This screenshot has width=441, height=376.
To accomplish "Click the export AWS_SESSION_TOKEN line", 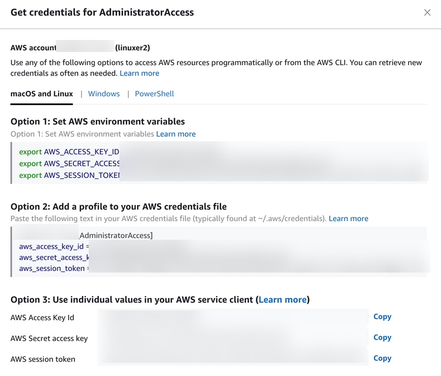I will point(70,176).
